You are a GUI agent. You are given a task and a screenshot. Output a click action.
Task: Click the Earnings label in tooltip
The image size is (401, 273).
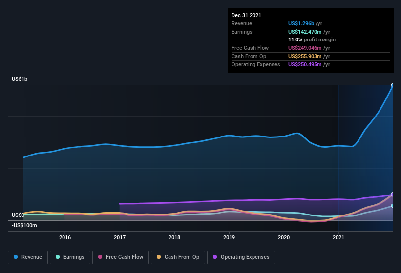[x=242, y=32]
